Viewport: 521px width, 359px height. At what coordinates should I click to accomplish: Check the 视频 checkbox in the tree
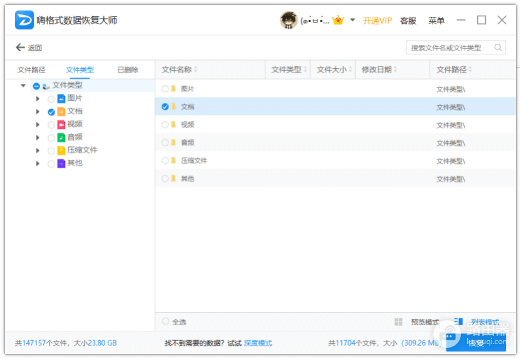(x=51, y=125)
